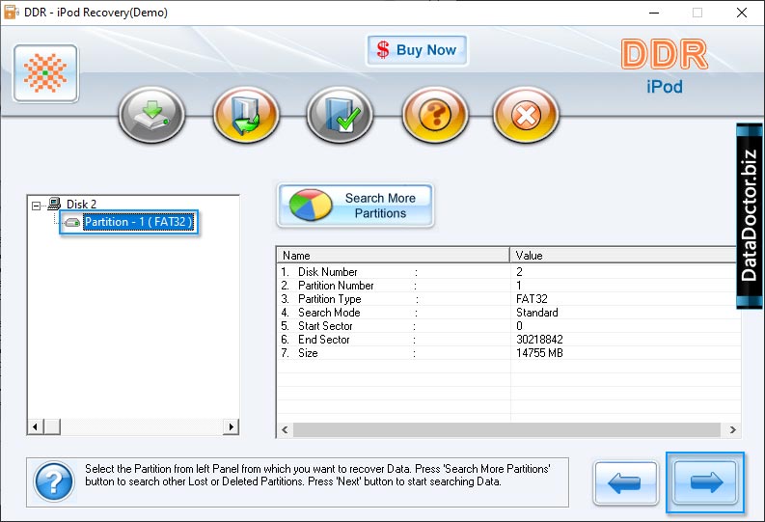
Task: Select Partition - 1 (FAT32) tree item
Action: (x=139, y=222)
